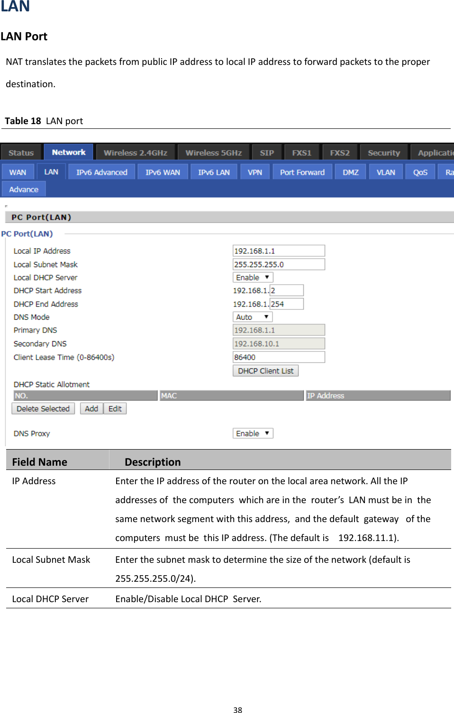The image size is (454, 713).
Task: Switch to the WAN sub-tab
Action: point(18,171)
